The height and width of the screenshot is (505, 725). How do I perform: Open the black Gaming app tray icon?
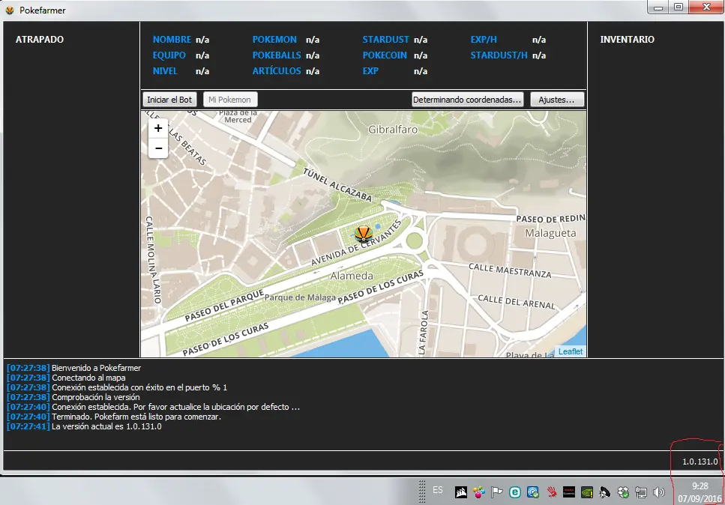click(569, 492)
